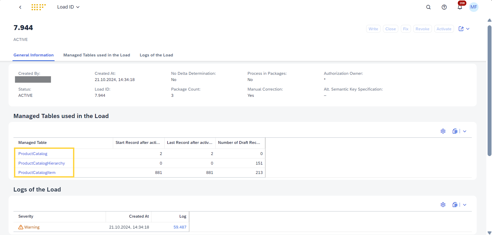Click the Package Count value 3
The height and width of the screenshot is (235, 492).
coord(172,96)
